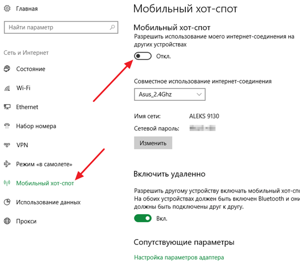The height and width of the screenshot is (263, 300).
Task: Open Состояние via its globe icon
Action: 7,69
